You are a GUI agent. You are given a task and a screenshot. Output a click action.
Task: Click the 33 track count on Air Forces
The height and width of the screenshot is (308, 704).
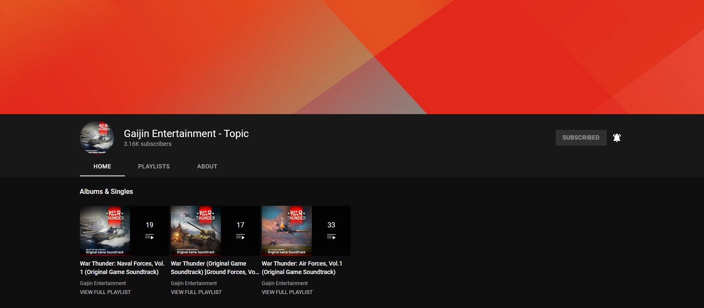[x=331, y=225]
